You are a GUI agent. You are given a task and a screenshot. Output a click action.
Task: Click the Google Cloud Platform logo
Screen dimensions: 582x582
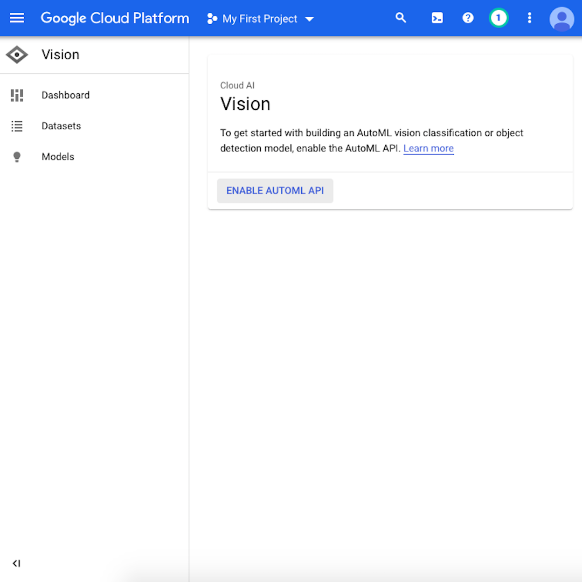point(115,18)
